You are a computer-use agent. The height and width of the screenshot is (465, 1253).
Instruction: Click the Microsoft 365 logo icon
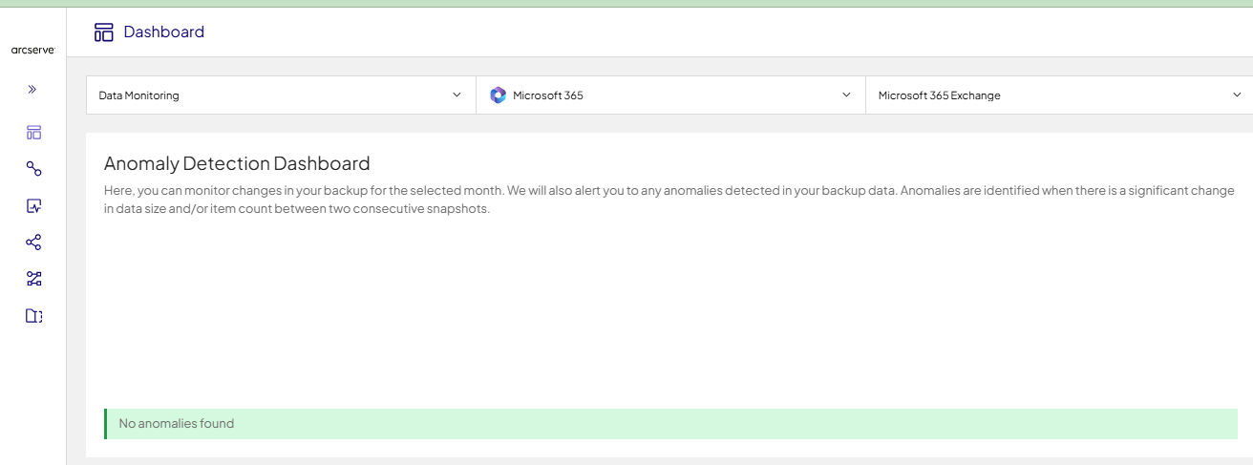(x=498, y=95)
